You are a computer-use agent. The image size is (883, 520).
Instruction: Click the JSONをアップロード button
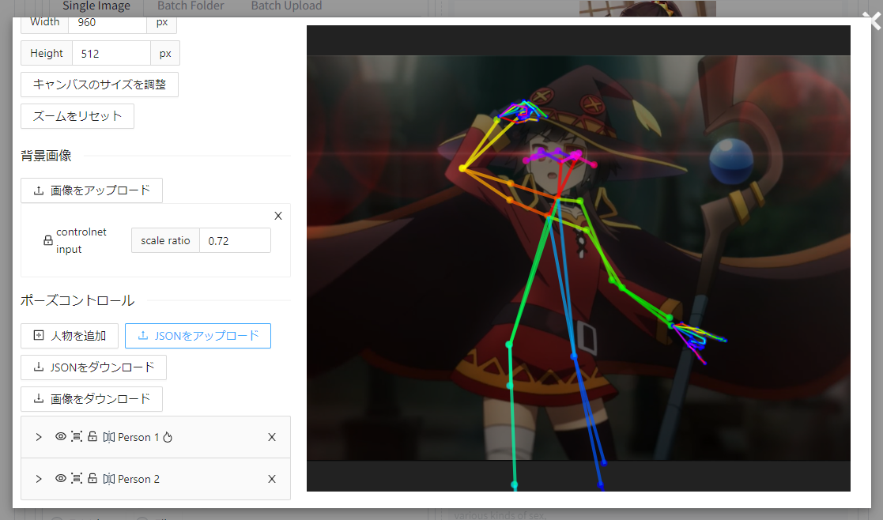pyautogui.click(x=198, y=336)
